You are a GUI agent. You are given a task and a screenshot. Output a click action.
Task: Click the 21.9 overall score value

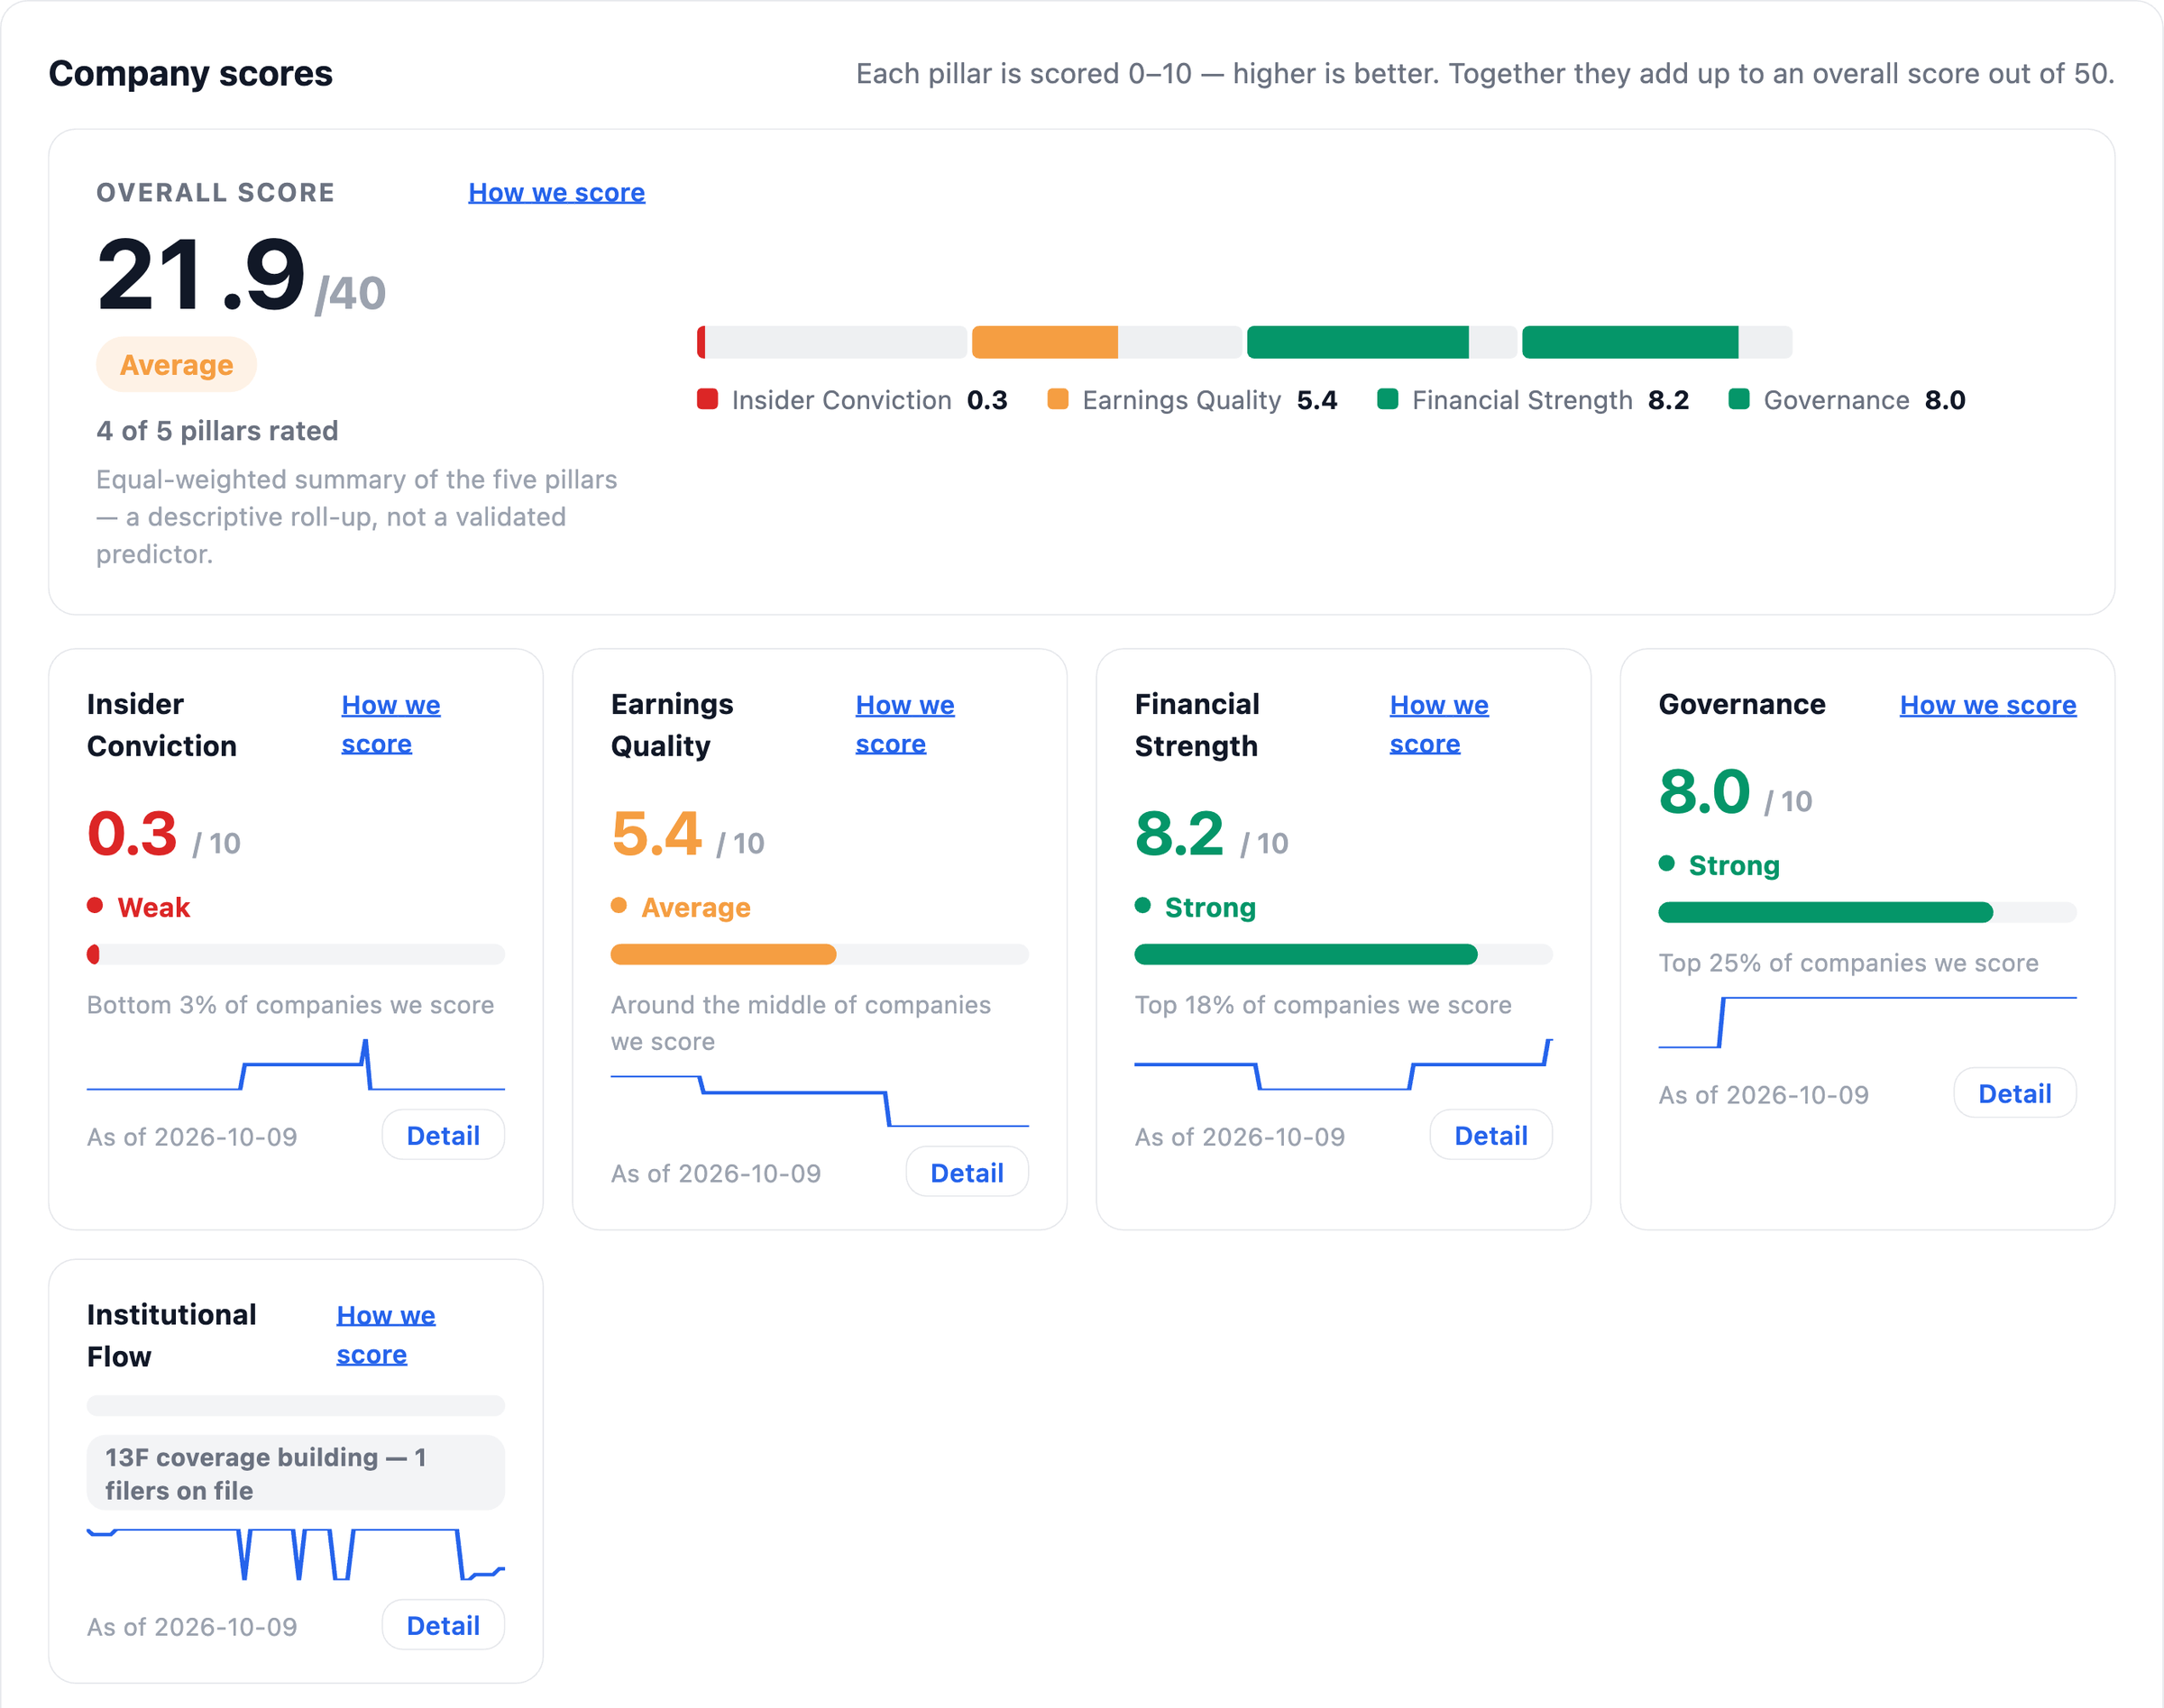pyautogui.click(x=201, y=275)
